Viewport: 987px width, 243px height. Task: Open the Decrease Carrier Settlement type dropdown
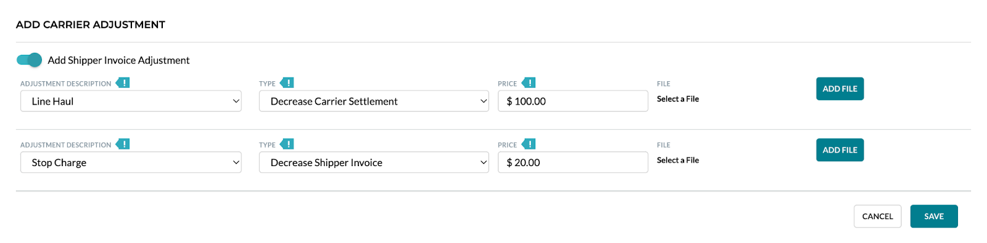[x=374, y=101]
